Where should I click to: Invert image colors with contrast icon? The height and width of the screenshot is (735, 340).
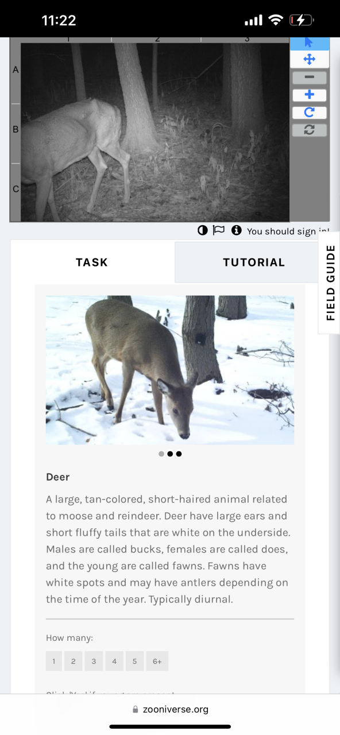click(x=202, y=230)
